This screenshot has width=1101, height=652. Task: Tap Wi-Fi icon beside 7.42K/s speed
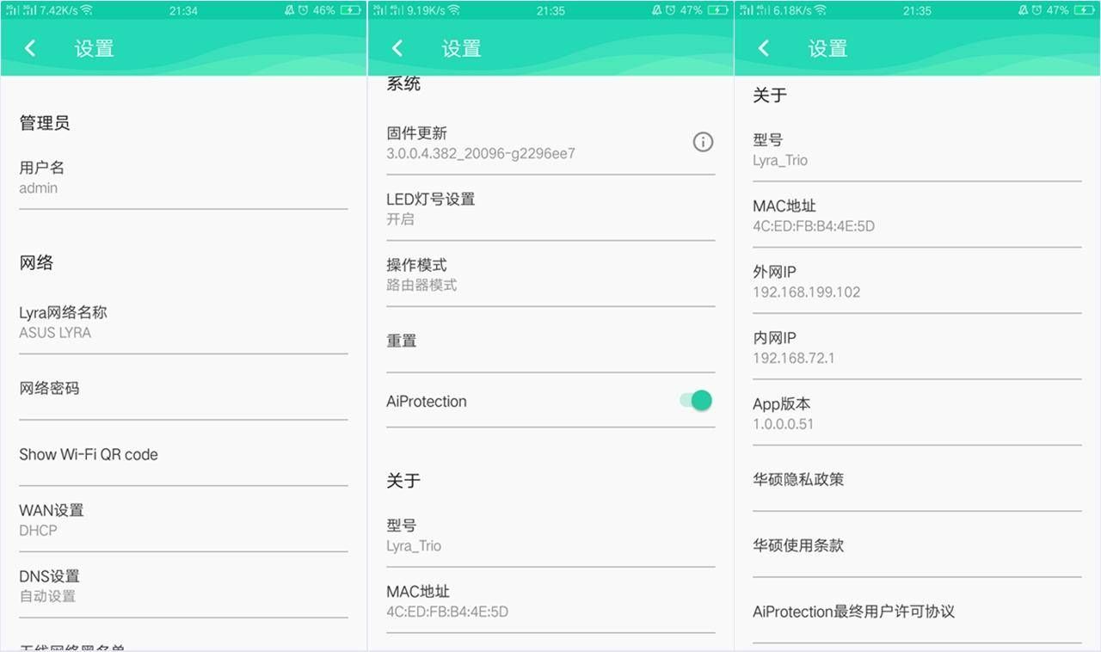[x=86, y=10]
